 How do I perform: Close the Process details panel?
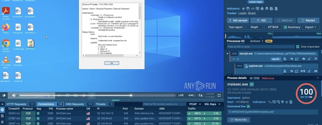coord(317,78)
